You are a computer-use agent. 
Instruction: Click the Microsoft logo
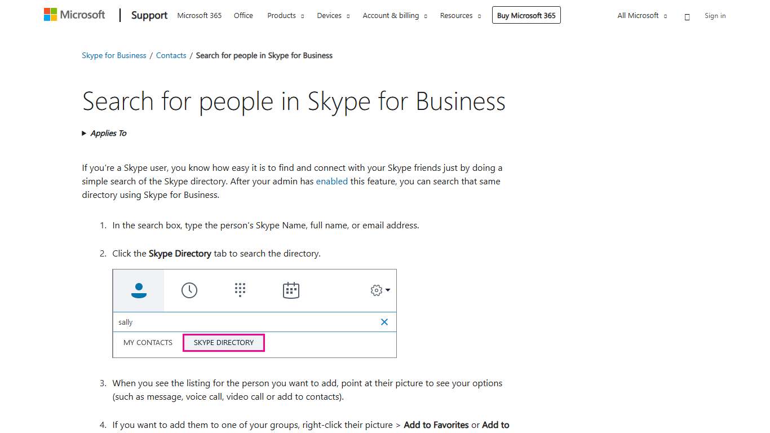click(x=74, y=14)
